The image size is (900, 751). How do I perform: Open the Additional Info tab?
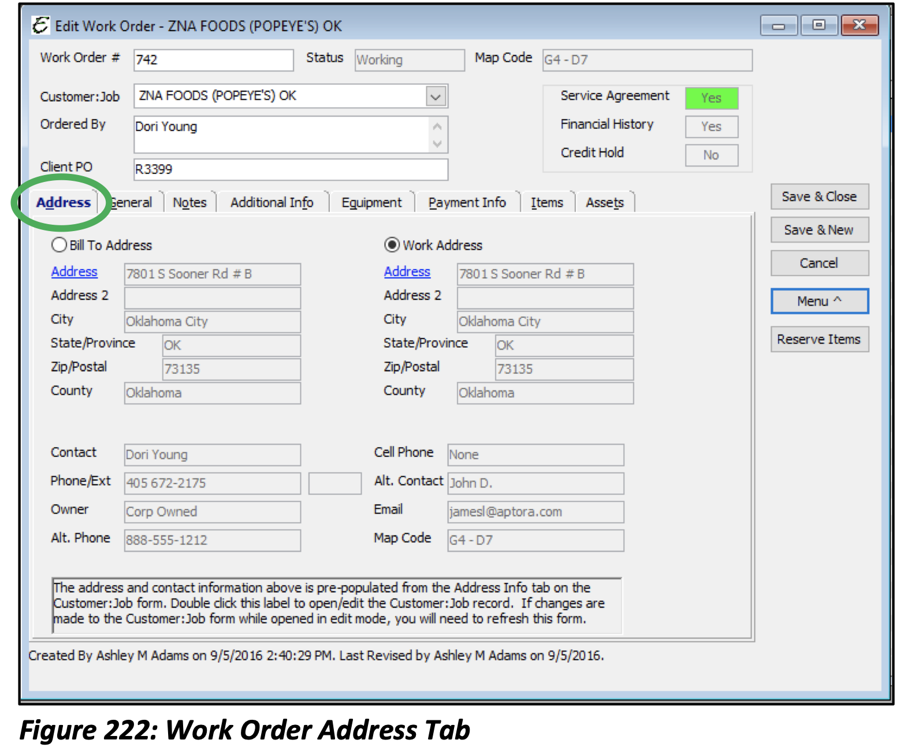click(272, 202)
